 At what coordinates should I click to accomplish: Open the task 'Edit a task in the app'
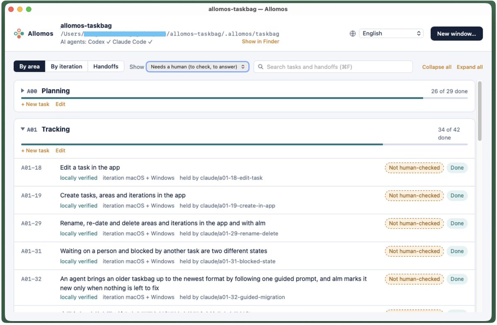pyautogui.click(x=90, y=167)
